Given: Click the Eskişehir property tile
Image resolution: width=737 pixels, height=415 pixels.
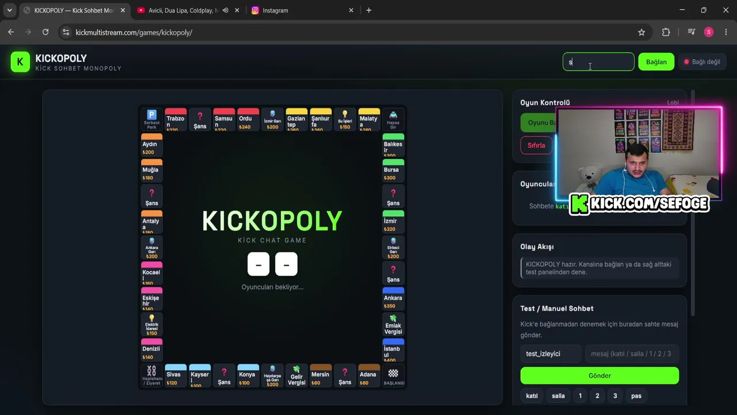Looking at the screenshot, I should (151, 299).
